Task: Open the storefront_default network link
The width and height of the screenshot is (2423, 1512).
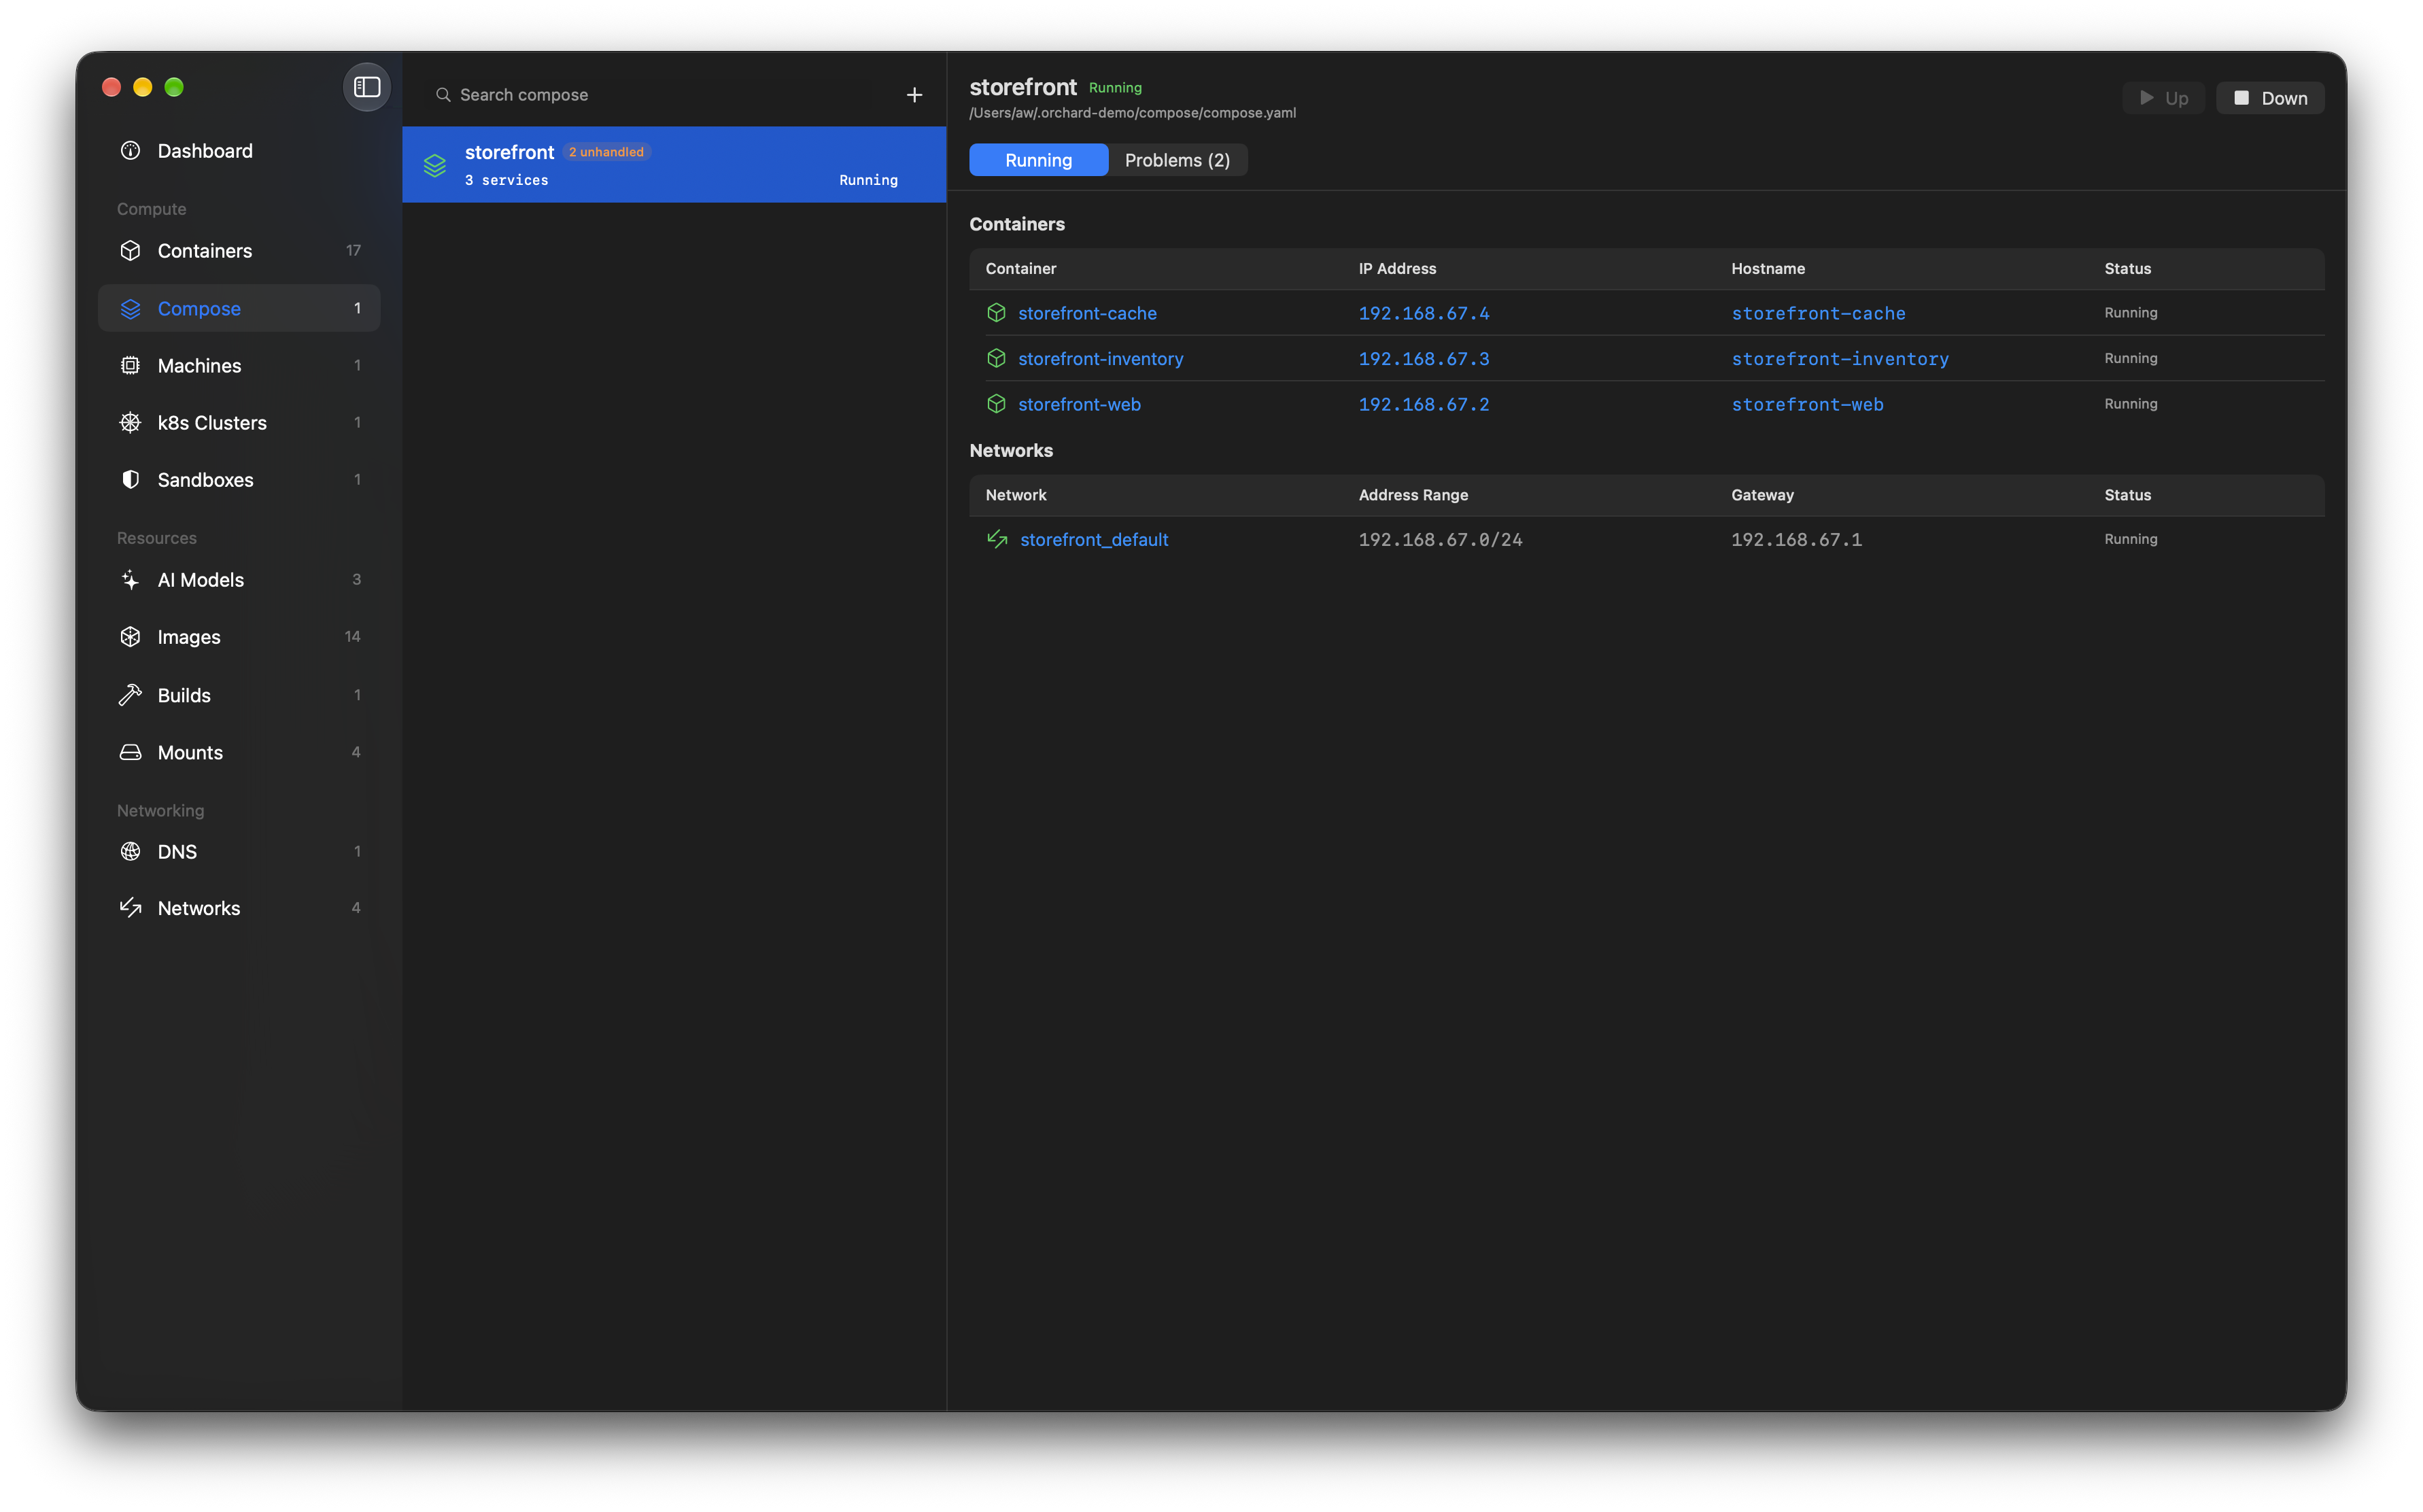Action: coord(1094,540)
